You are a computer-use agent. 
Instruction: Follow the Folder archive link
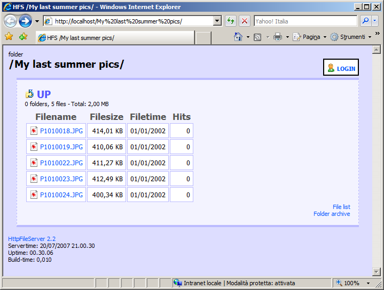(332, 214)
